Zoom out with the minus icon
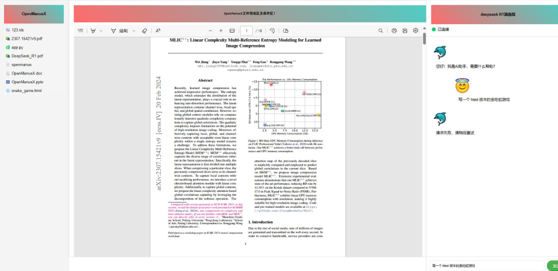 (x=210, y=31)
